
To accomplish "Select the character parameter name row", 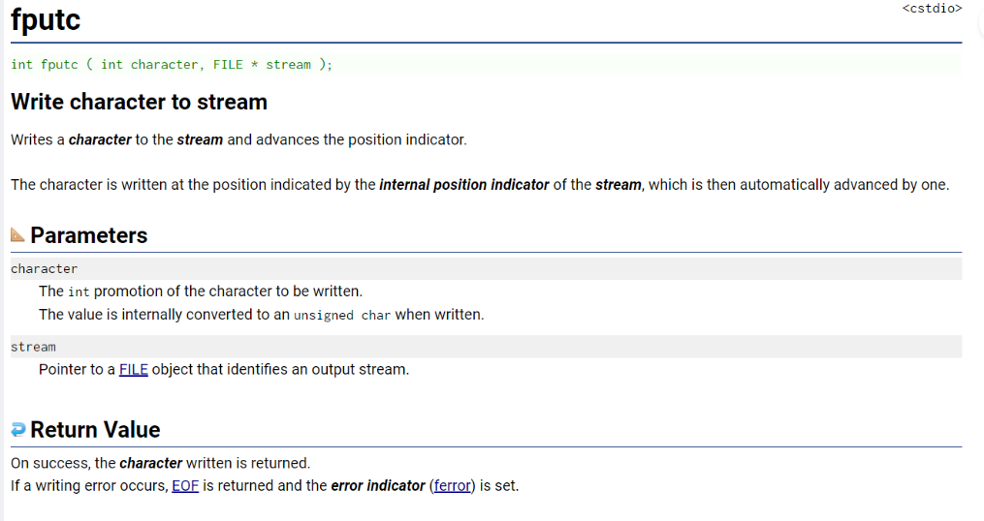I will 486,268.
